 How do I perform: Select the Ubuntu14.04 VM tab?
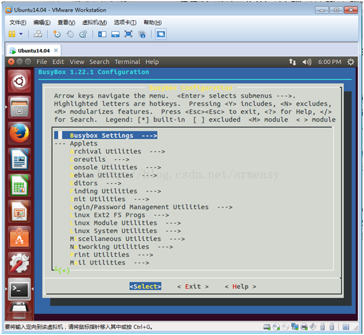point(33,51)
